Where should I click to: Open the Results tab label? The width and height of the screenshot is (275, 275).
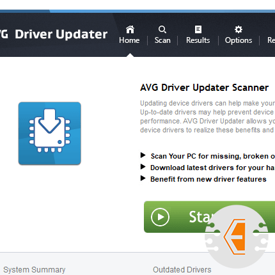click(x=198, y=40)
